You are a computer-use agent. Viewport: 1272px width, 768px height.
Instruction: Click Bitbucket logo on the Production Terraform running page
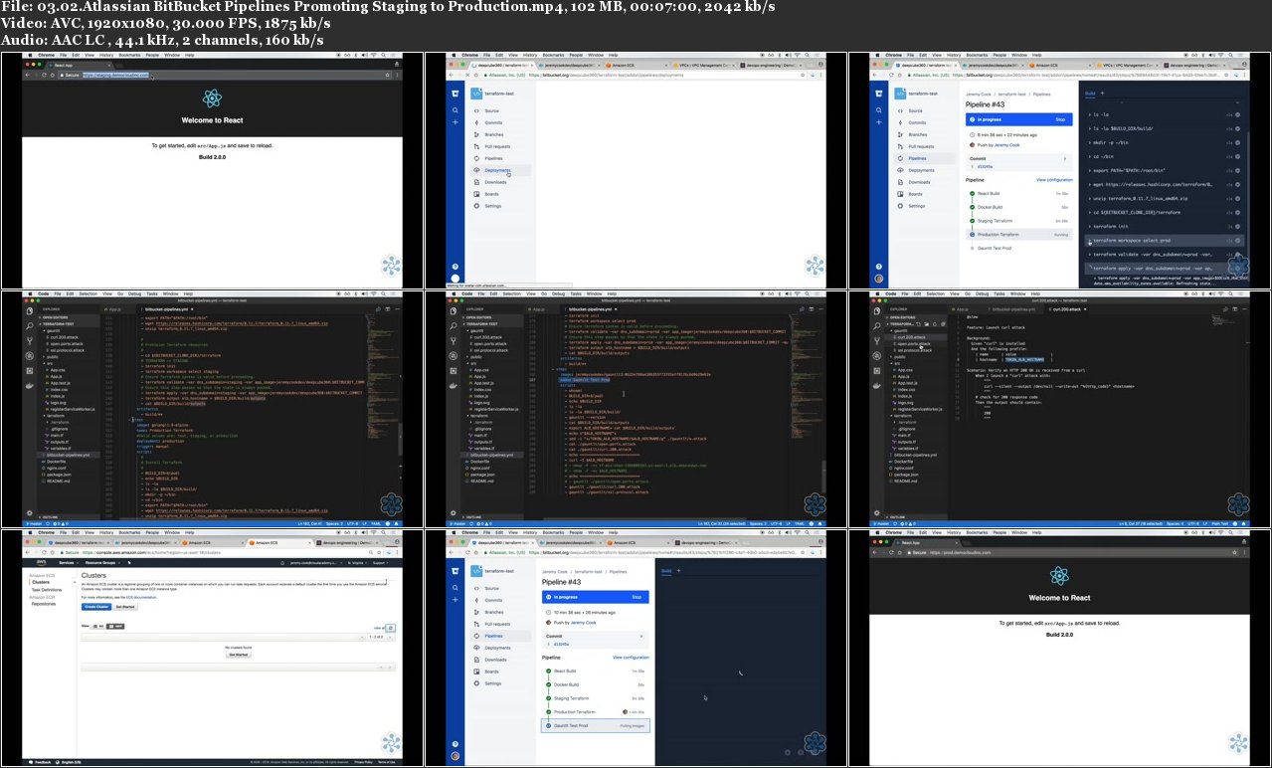[878, 93]
